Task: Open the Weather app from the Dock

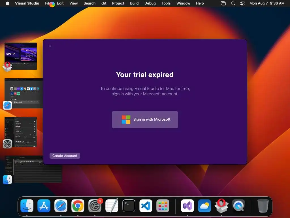Action: 204,206
